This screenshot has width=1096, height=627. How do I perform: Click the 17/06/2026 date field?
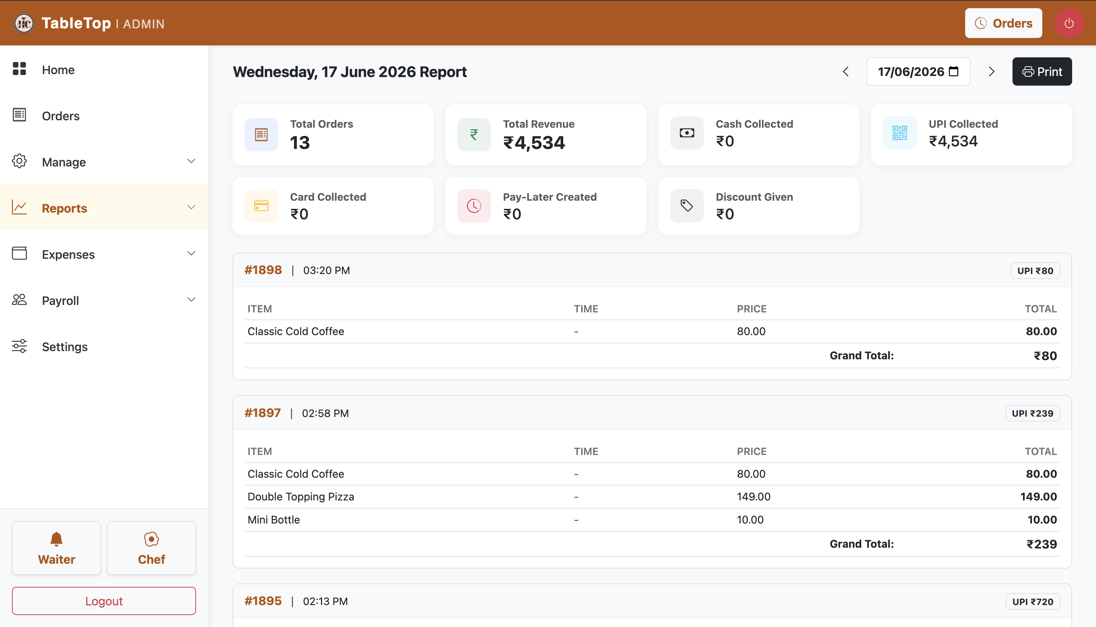coord(918,71)
